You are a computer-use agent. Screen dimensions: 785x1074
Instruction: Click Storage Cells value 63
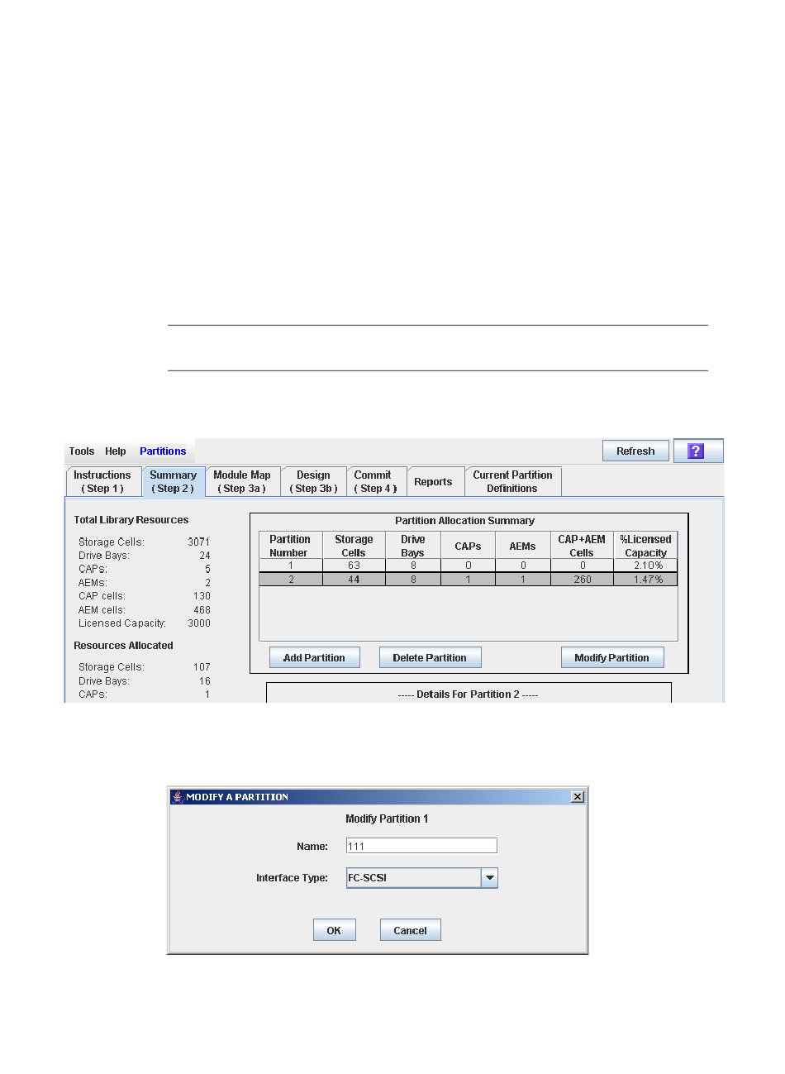pos(354,566)
